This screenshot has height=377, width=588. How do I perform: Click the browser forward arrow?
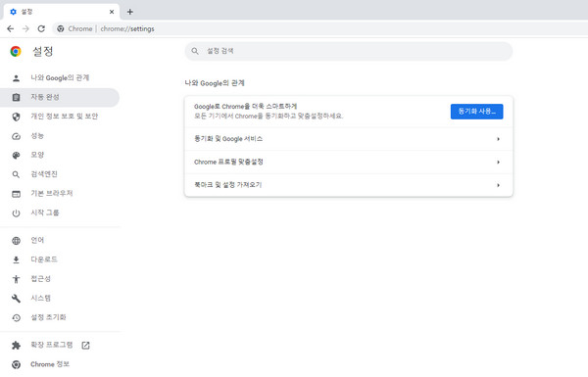click(x=25, y=28)
